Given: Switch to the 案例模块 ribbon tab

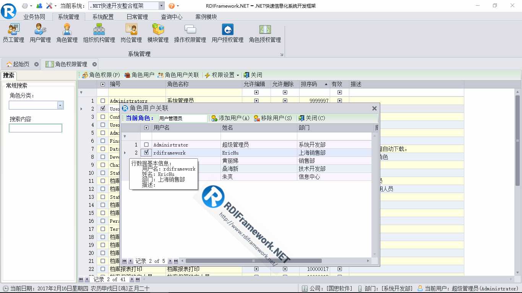Looking at the screenshot, I should (x=206, y=17).
